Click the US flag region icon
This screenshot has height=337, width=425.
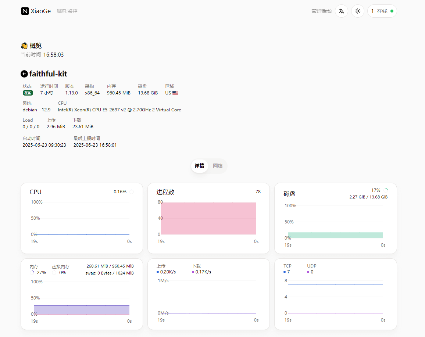[175, 93]
